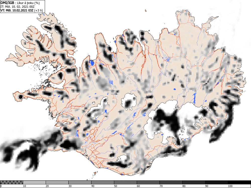Click the 40-50% legend swatch
251x188 pixels.
[103, 182]
